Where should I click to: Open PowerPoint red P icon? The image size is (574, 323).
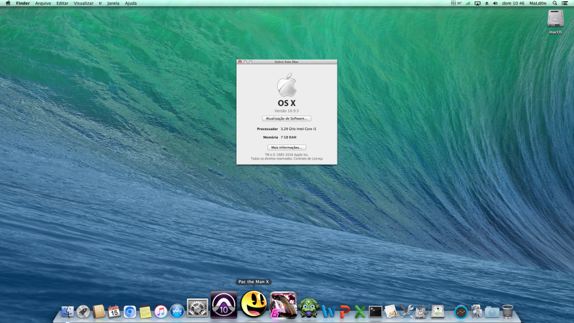tap(344, 312)
